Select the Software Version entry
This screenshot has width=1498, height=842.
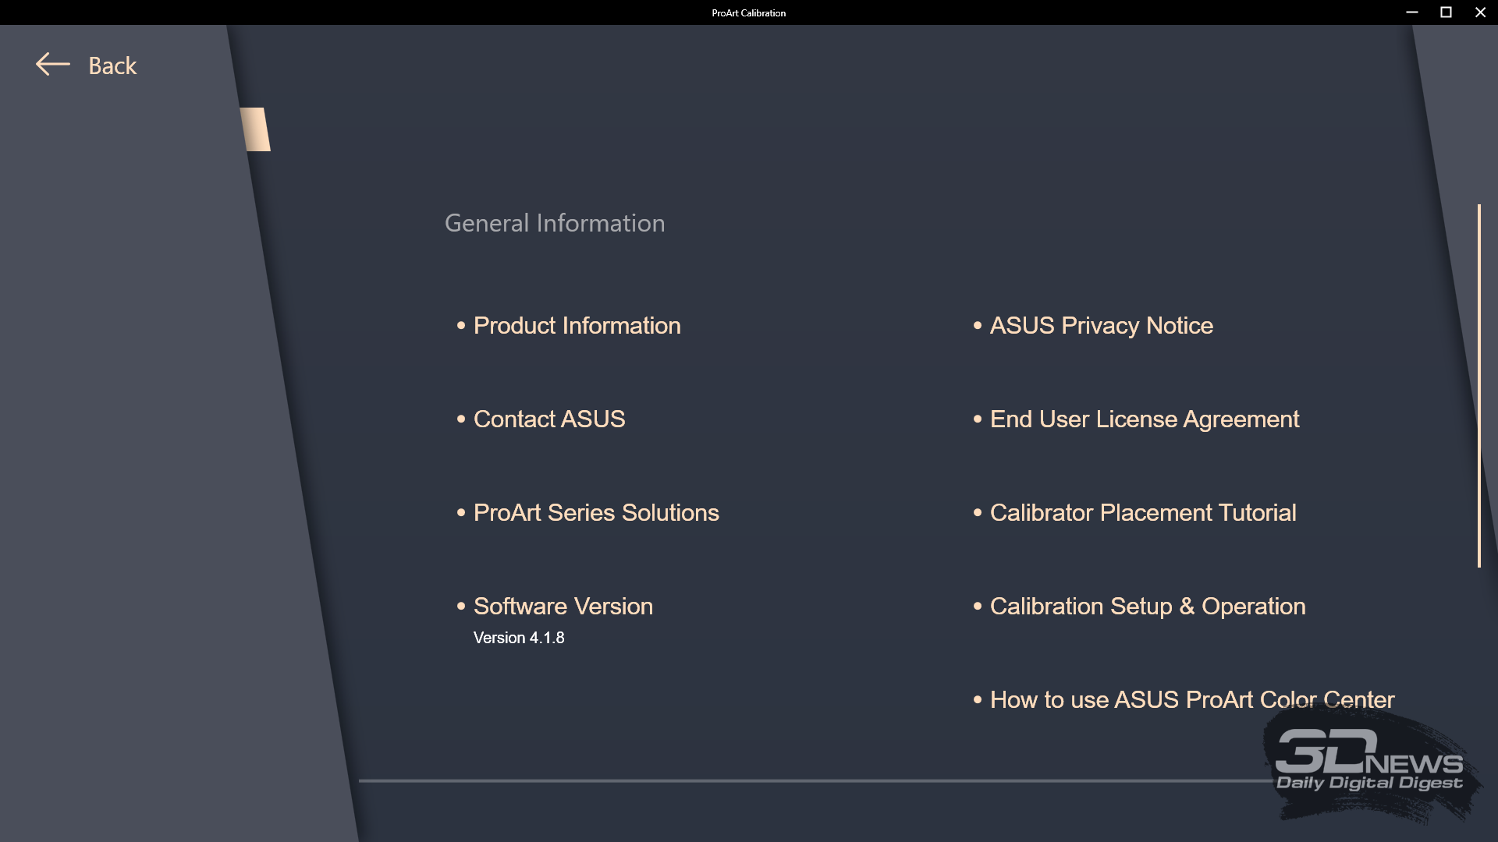(x=563, y=606)
